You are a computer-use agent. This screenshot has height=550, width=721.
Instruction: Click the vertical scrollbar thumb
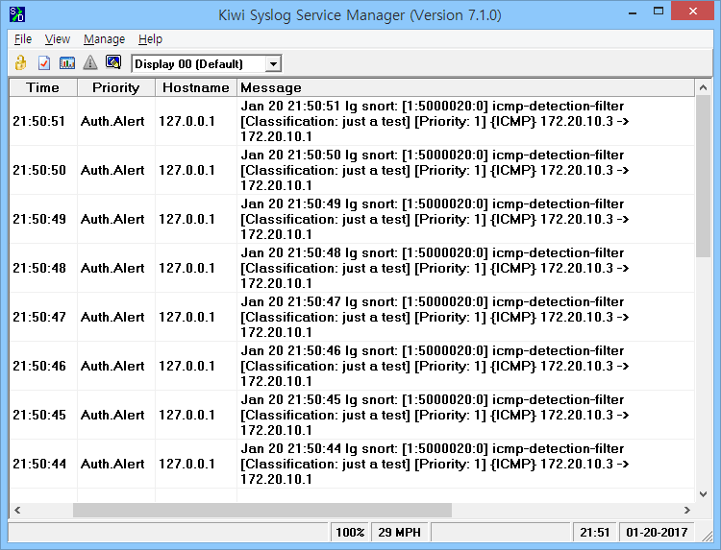pyautogui.click(x=703, y=177)
